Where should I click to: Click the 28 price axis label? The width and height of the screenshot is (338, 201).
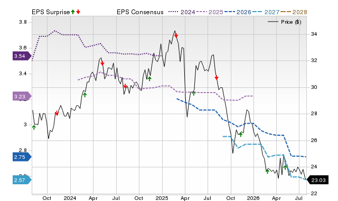click(x=314, y=114)
